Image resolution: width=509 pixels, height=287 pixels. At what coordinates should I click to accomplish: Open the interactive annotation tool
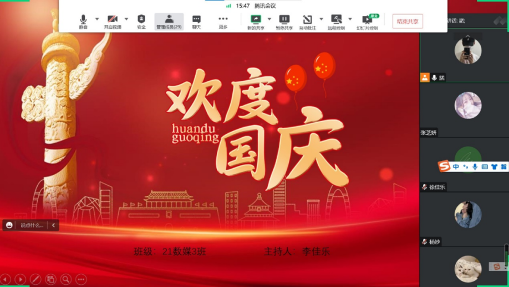point(307,22)
